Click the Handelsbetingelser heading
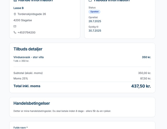Viewport: 167px width, 129px height. pyautogui.click(x=32, y=103)
